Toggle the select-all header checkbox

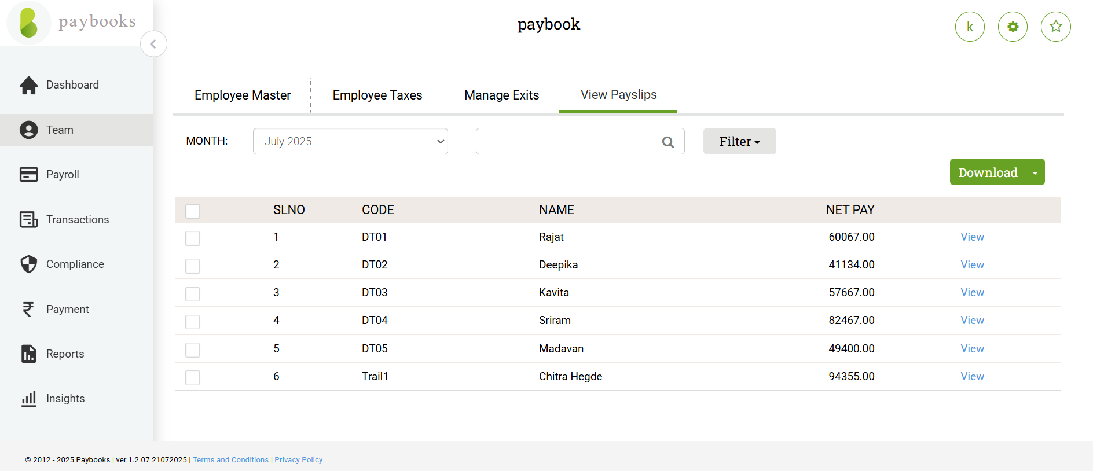coord(193,211)
